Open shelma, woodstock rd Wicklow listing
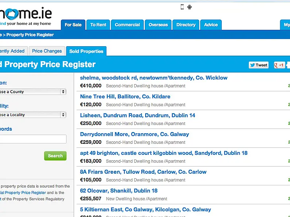Image resolution: width=290 pixels, height=217 pixels. 154,78
